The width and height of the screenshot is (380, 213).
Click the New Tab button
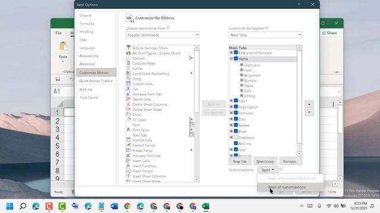(240, 162)
